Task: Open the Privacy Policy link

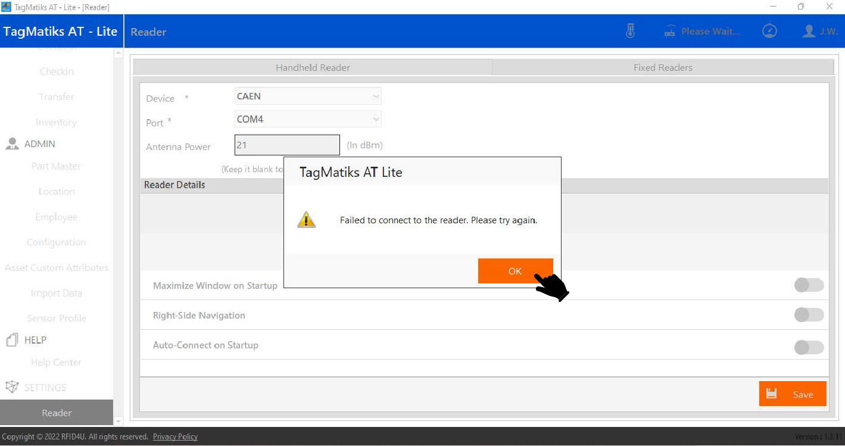Action: [175, 436]
